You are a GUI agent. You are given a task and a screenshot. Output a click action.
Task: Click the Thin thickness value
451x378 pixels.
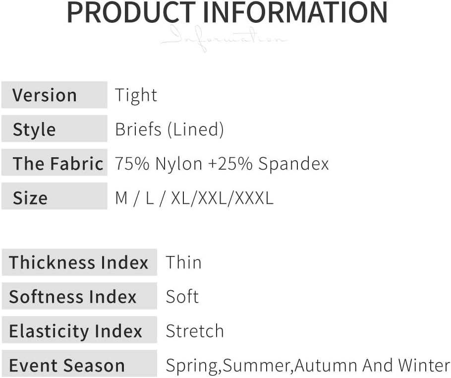pyautogui.click(x=183, y=262)
